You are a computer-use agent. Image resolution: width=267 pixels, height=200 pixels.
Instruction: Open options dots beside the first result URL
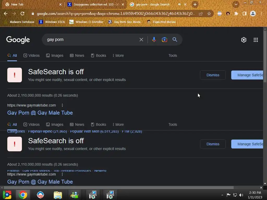[62, 105]
